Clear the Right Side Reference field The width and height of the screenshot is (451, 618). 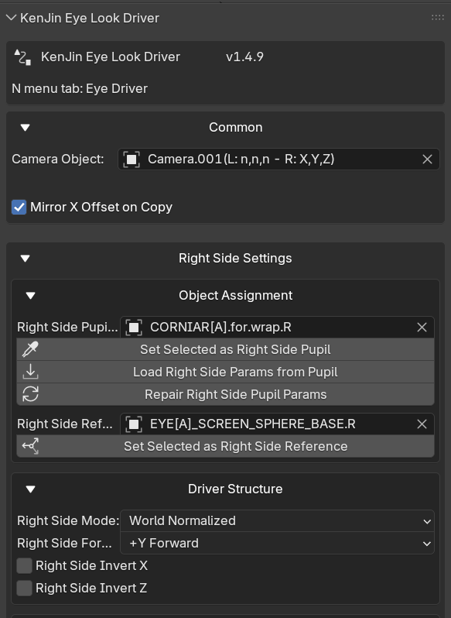[x=422, y=424]
